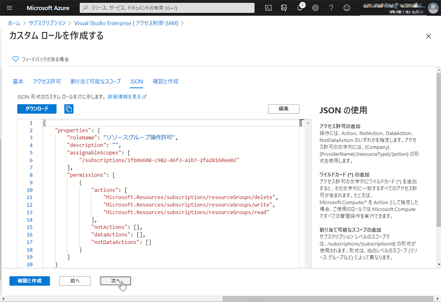Click the subscription ID scope string
Viewport: 441px width, 302px height.
(x=159, y=160)
